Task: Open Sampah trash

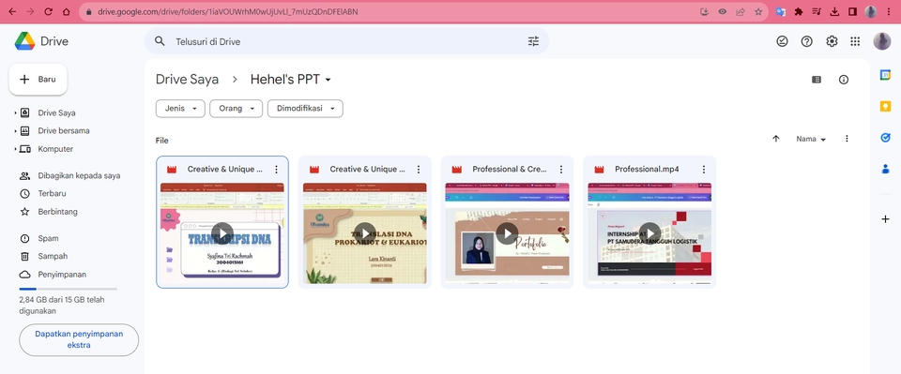Action: [53, 257]
